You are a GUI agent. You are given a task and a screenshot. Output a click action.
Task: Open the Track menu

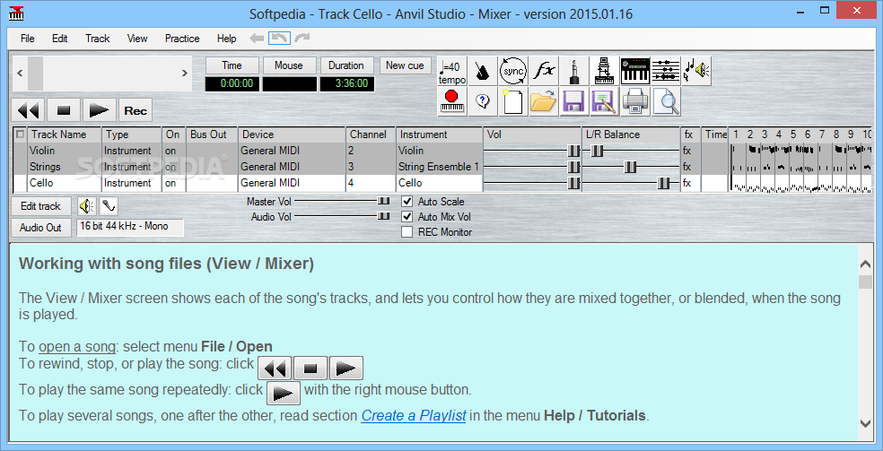(98, 39)
